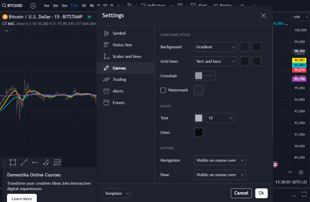
Task: Open the Events settings section
Action: click(119, 103)
